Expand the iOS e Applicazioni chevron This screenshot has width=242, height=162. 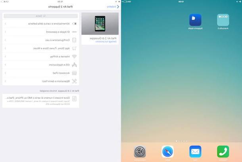point(6,65)
